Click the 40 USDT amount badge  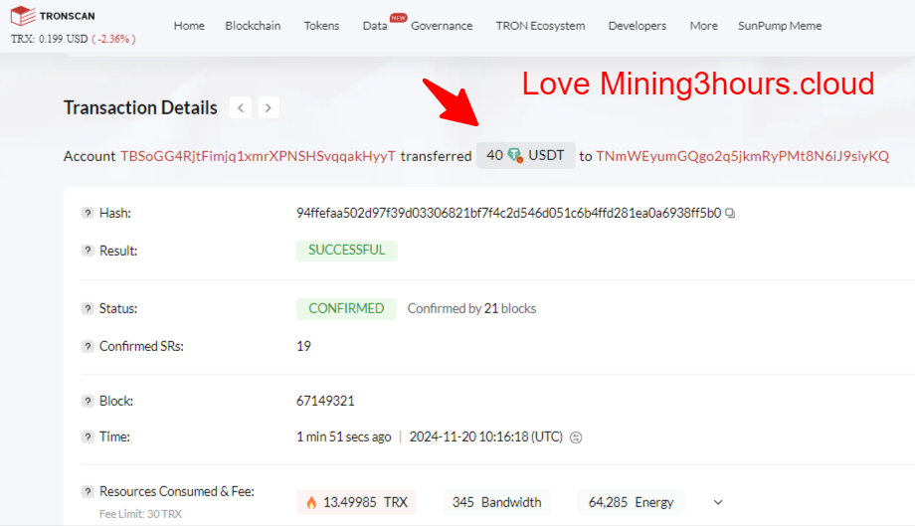526,156
